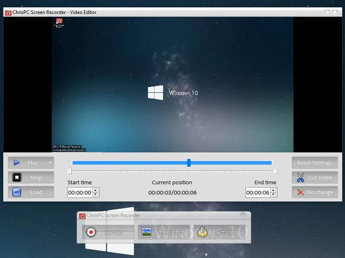Cut the video with Cut Video
This screenshot has width=345, height=258.
[x=315, y=177]
